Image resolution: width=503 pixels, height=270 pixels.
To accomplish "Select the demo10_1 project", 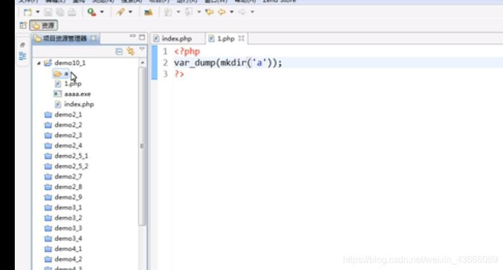I will (70, 63).
